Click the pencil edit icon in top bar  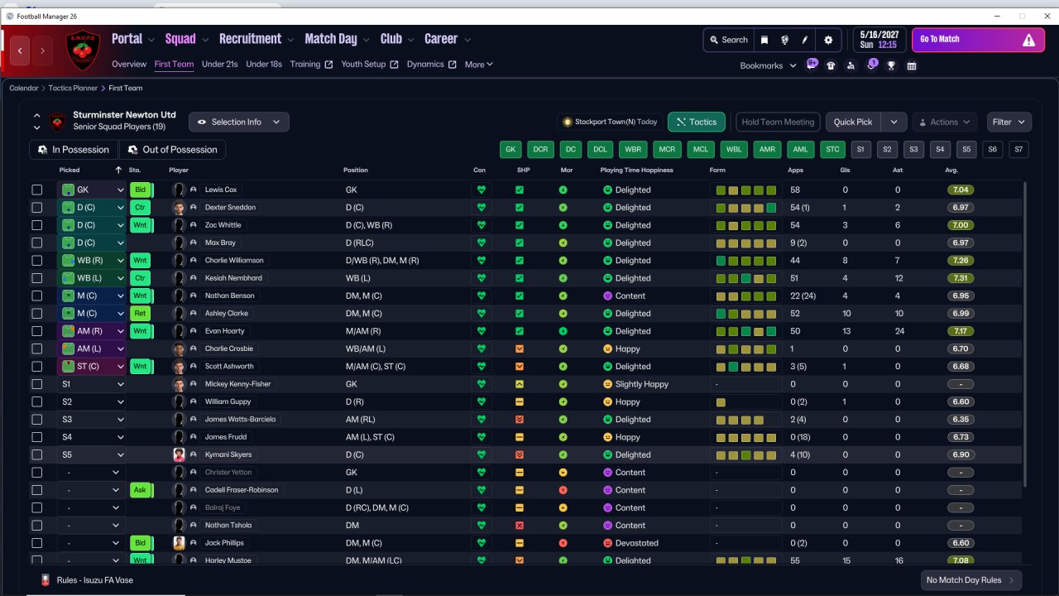tap(805, 40)
